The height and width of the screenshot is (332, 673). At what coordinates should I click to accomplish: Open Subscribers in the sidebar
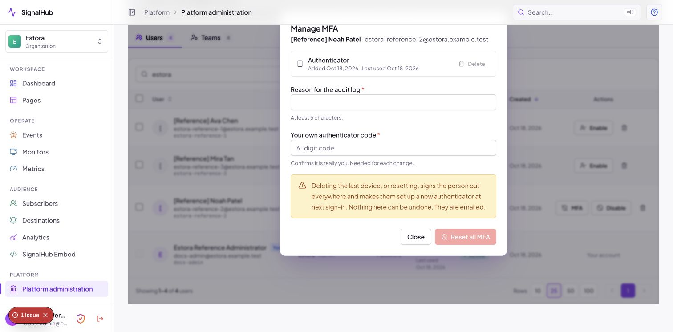57,203
